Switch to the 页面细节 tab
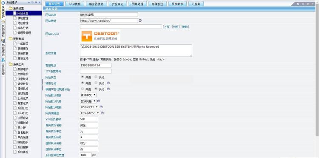 [x=177, y=4]
